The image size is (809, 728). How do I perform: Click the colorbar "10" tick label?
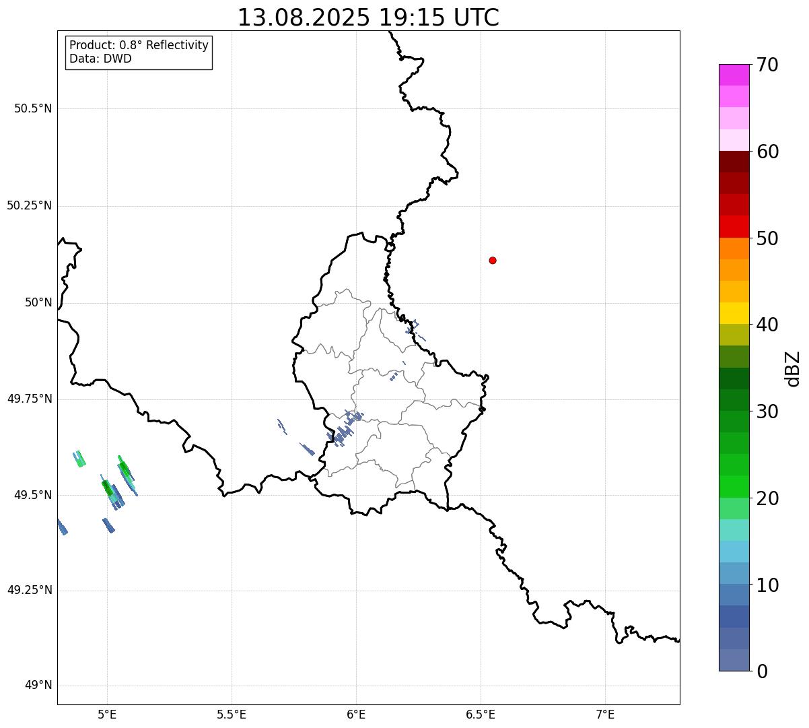pos(767,585)
